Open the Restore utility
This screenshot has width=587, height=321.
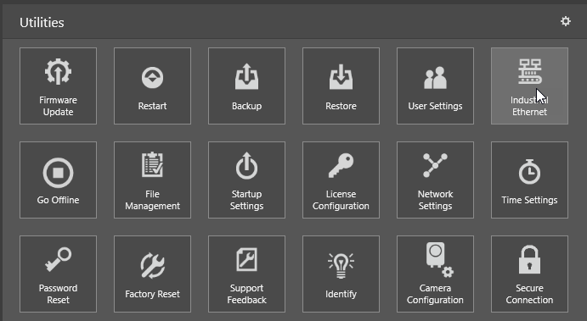coord(341,86)
